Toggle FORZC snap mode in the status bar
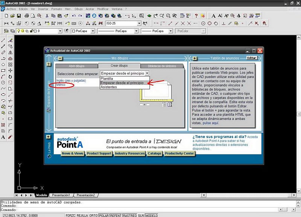This screenshot has height=217, width=301. pos(70,215)
